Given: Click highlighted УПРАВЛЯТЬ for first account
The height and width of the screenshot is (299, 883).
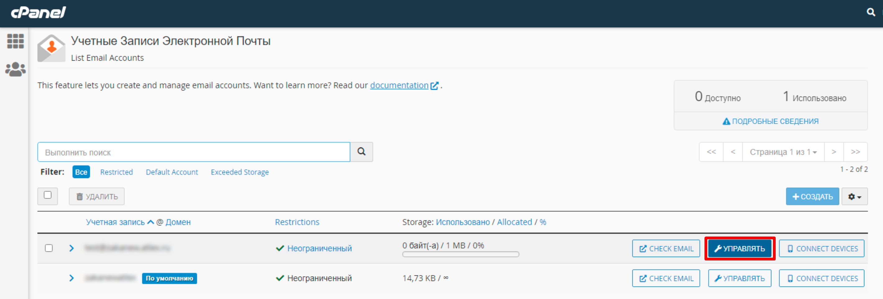Looking at the screenshot, I should pyautogui.click(x=740, y=248).
